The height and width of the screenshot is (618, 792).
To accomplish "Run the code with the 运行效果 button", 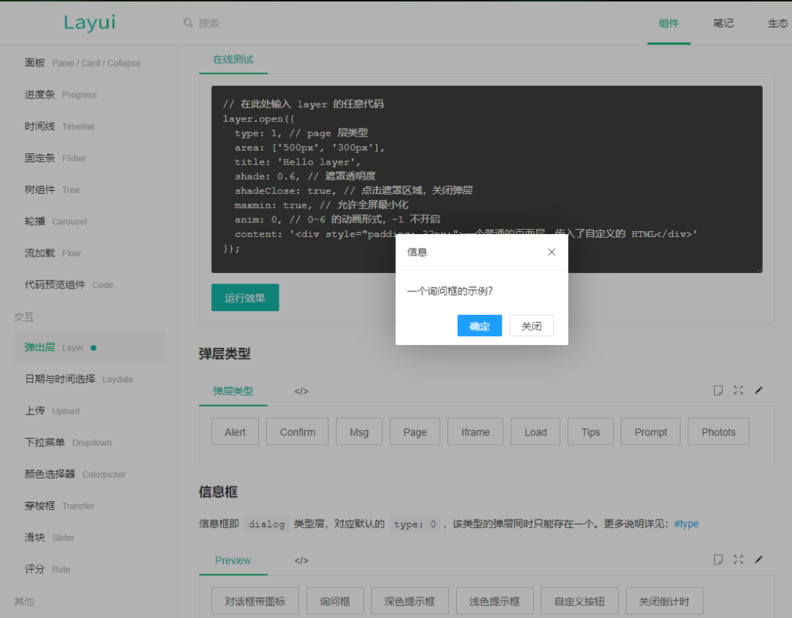I will [x=245, y=298].
